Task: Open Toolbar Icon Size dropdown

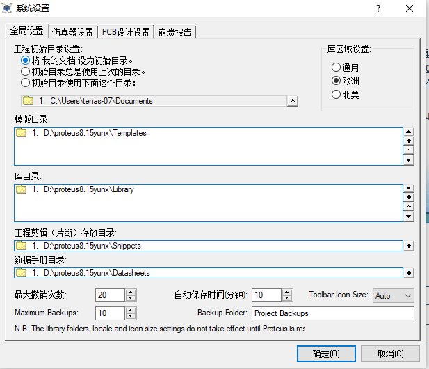Action: pos(394,295)
